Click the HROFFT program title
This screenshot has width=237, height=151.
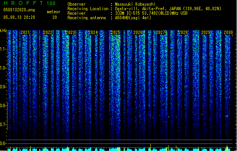[x=23, y=3]
